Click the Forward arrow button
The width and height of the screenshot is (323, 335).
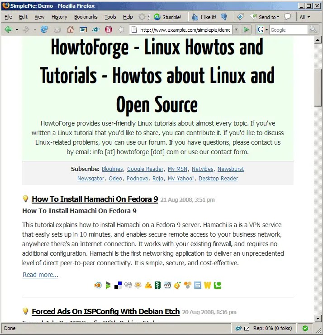(26, 29)
